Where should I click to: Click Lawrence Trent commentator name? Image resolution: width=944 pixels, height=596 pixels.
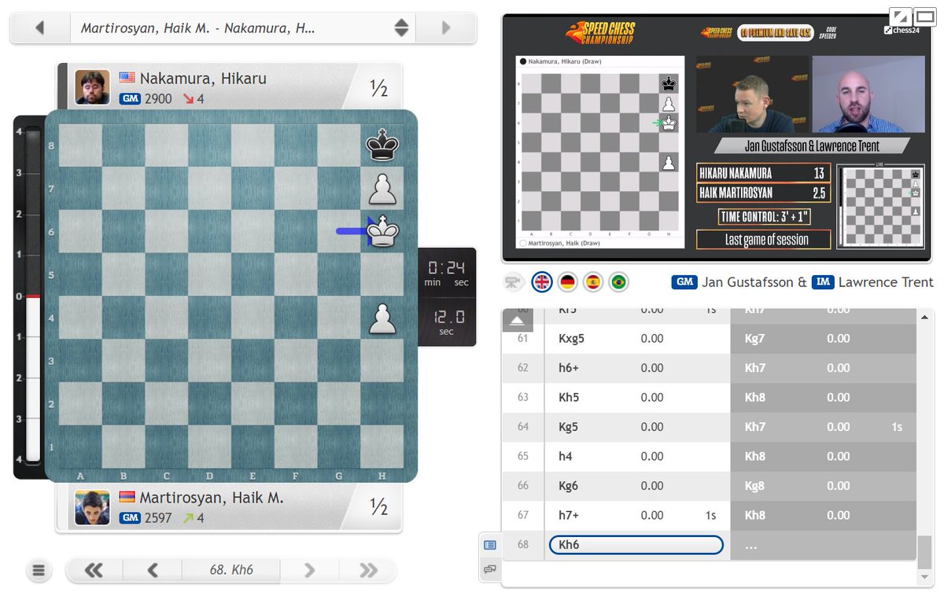[x=886, y=282]
